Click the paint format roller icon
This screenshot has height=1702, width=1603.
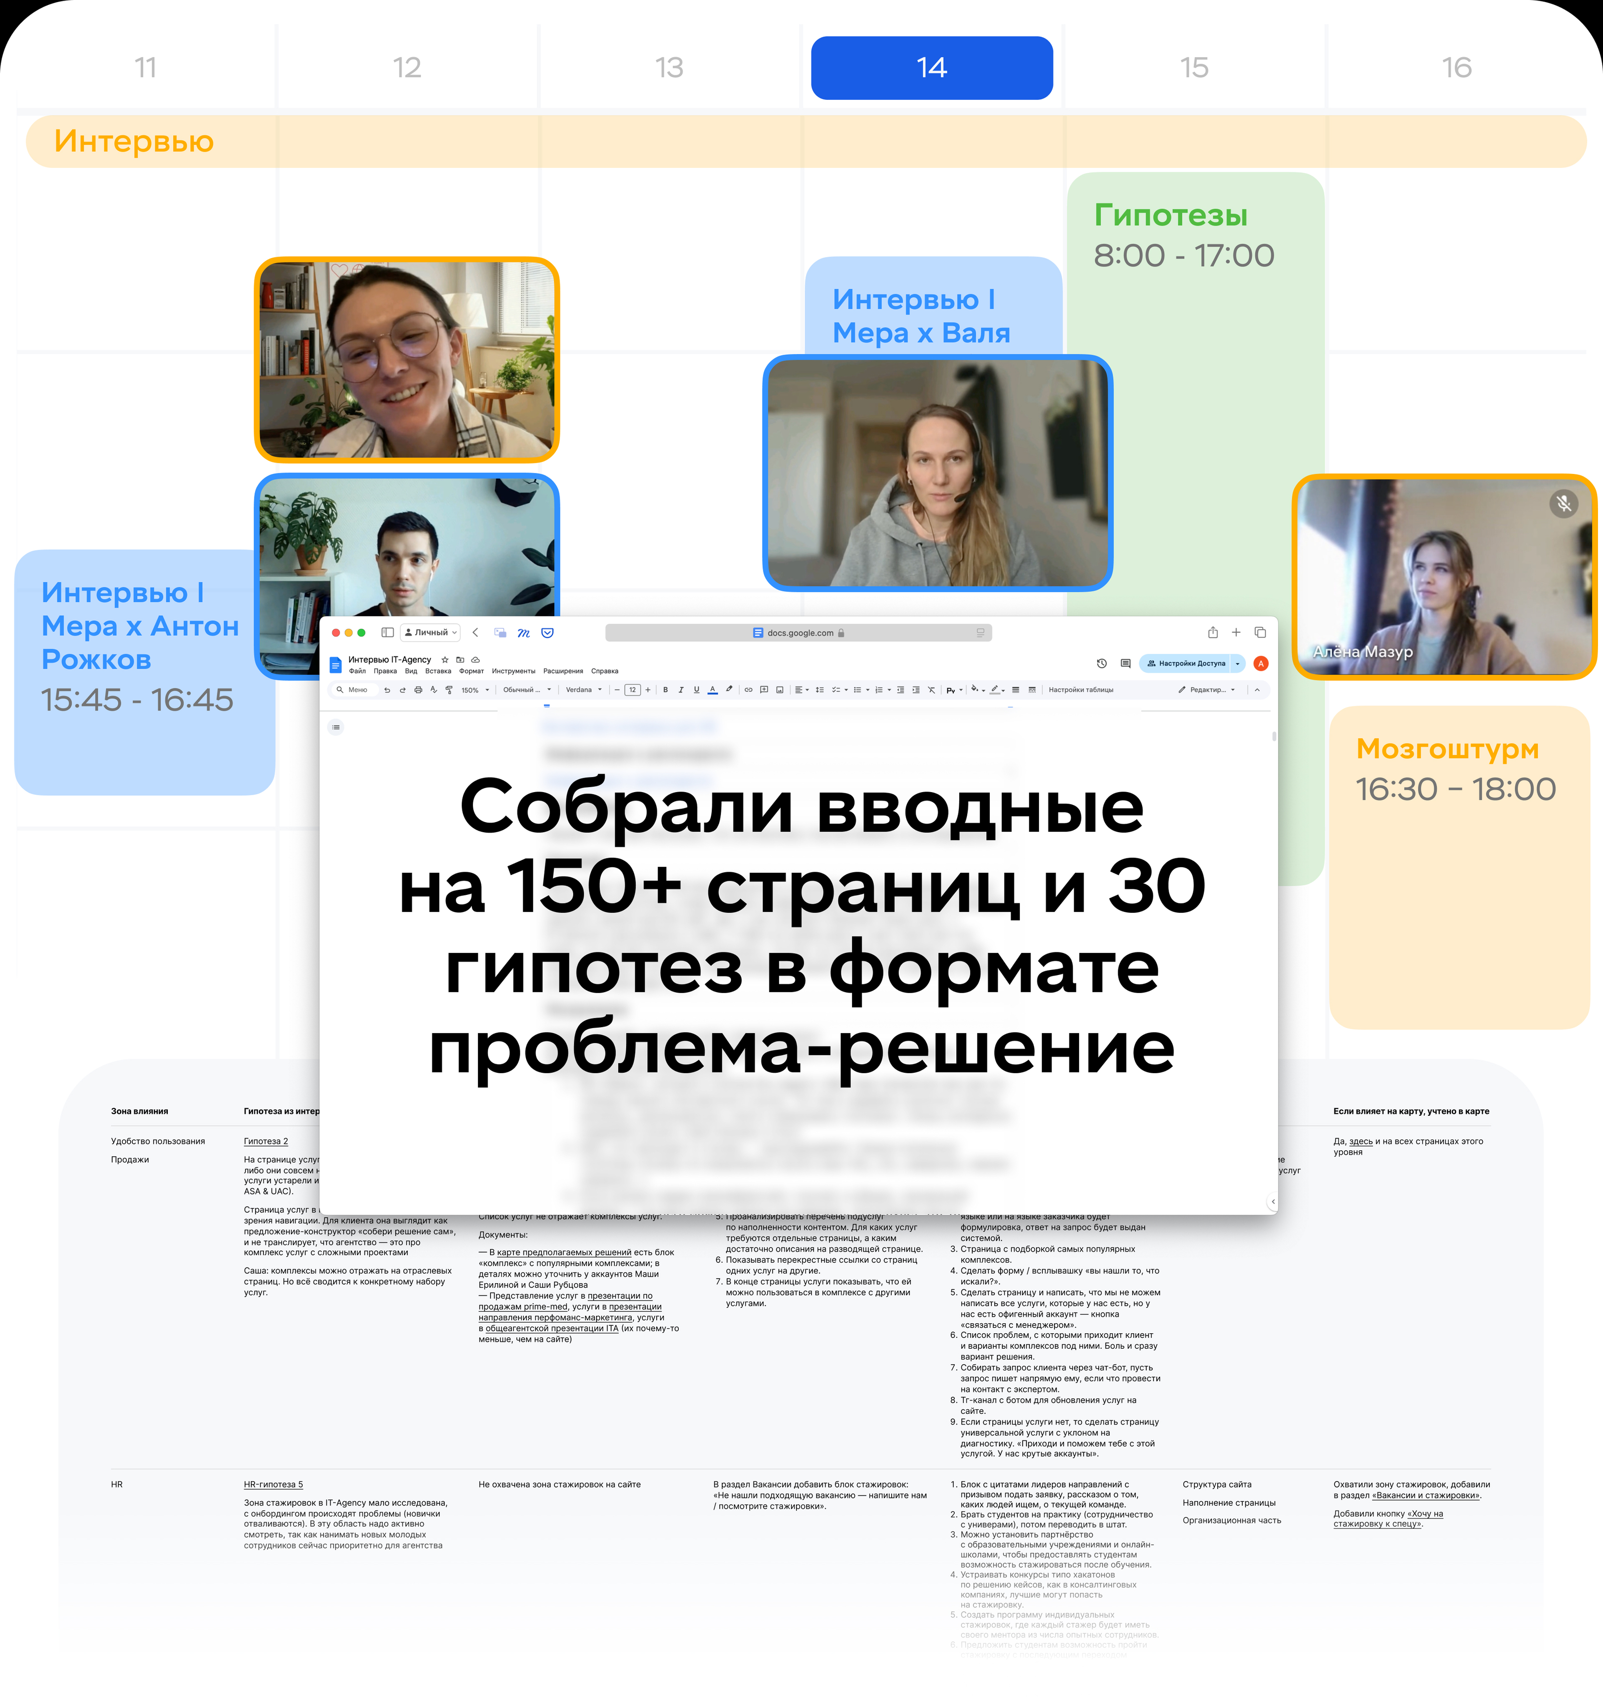click(449, 689)
